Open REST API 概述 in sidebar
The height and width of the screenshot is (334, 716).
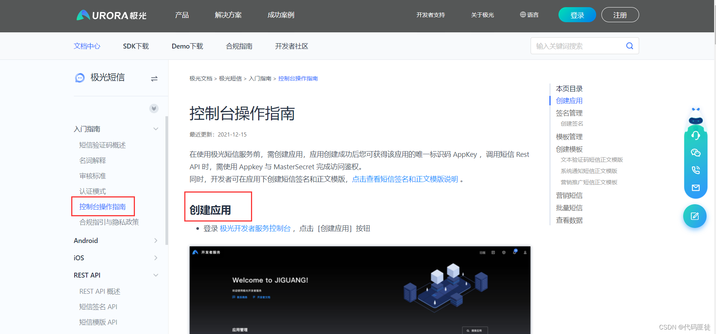click(100, 291)
